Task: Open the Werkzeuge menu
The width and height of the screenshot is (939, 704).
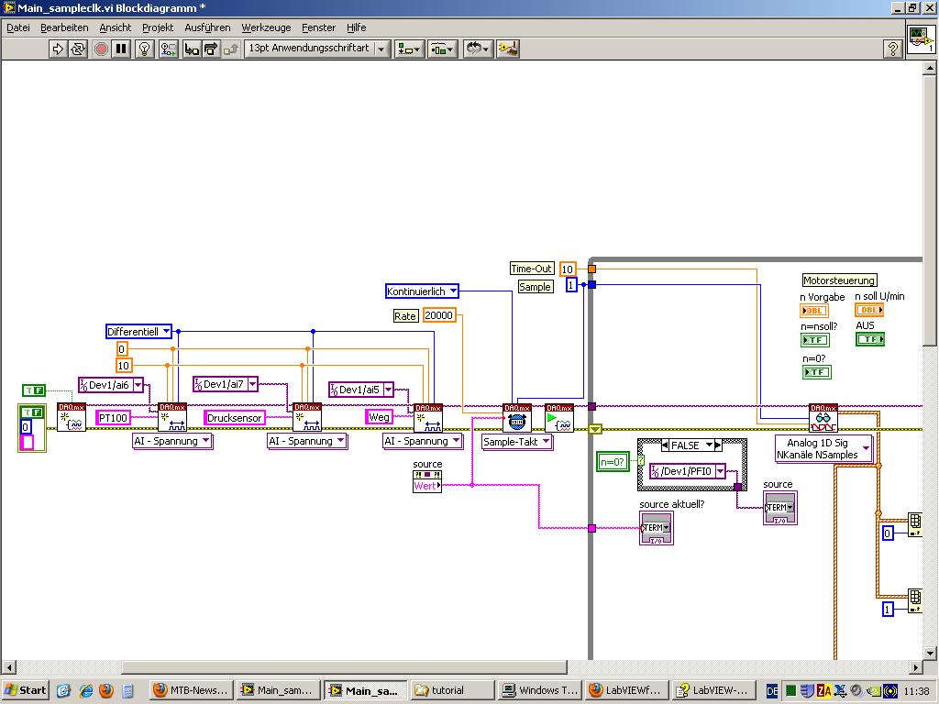Action: pos(266,27)
